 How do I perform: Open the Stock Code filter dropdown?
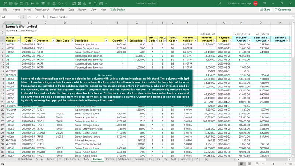(72, 41)
